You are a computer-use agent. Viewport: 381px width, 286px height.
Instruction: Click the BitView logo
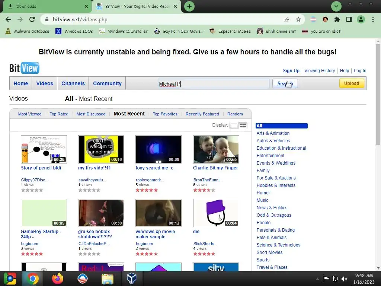tap(24, 68)
